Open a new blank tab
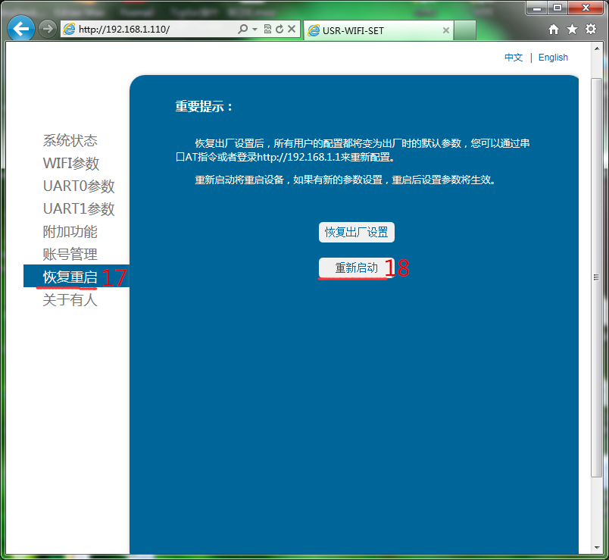The image size is (609, 560). click(x=465, y=30)
